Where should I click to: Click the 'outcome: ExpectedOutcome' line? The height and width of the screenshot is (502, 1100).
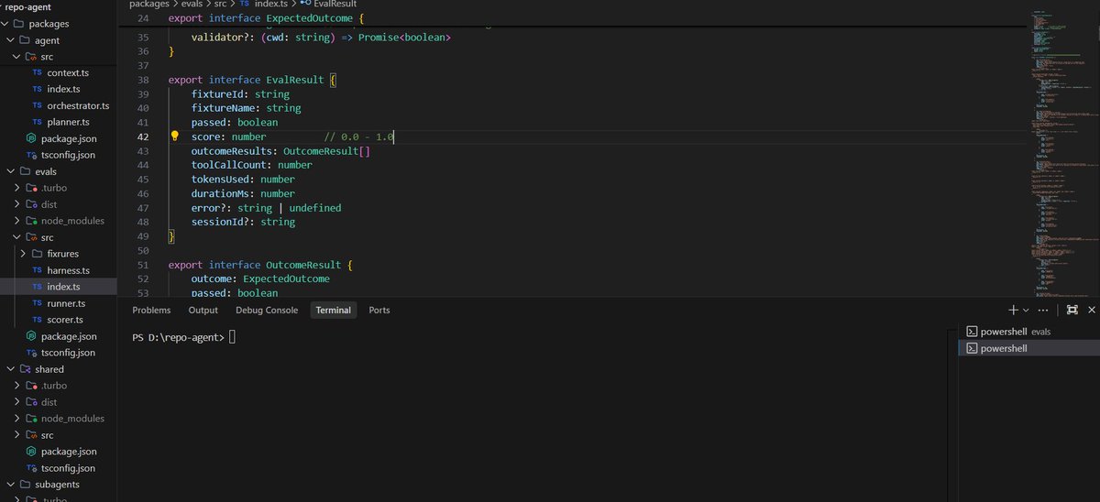tap(260, 278)
